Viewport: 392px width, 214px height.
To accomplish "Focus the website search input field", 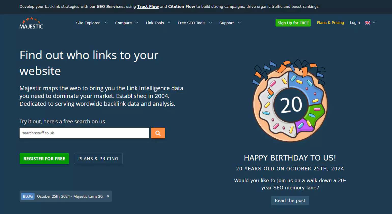I will pyautogui.click(x=84, y=133).
